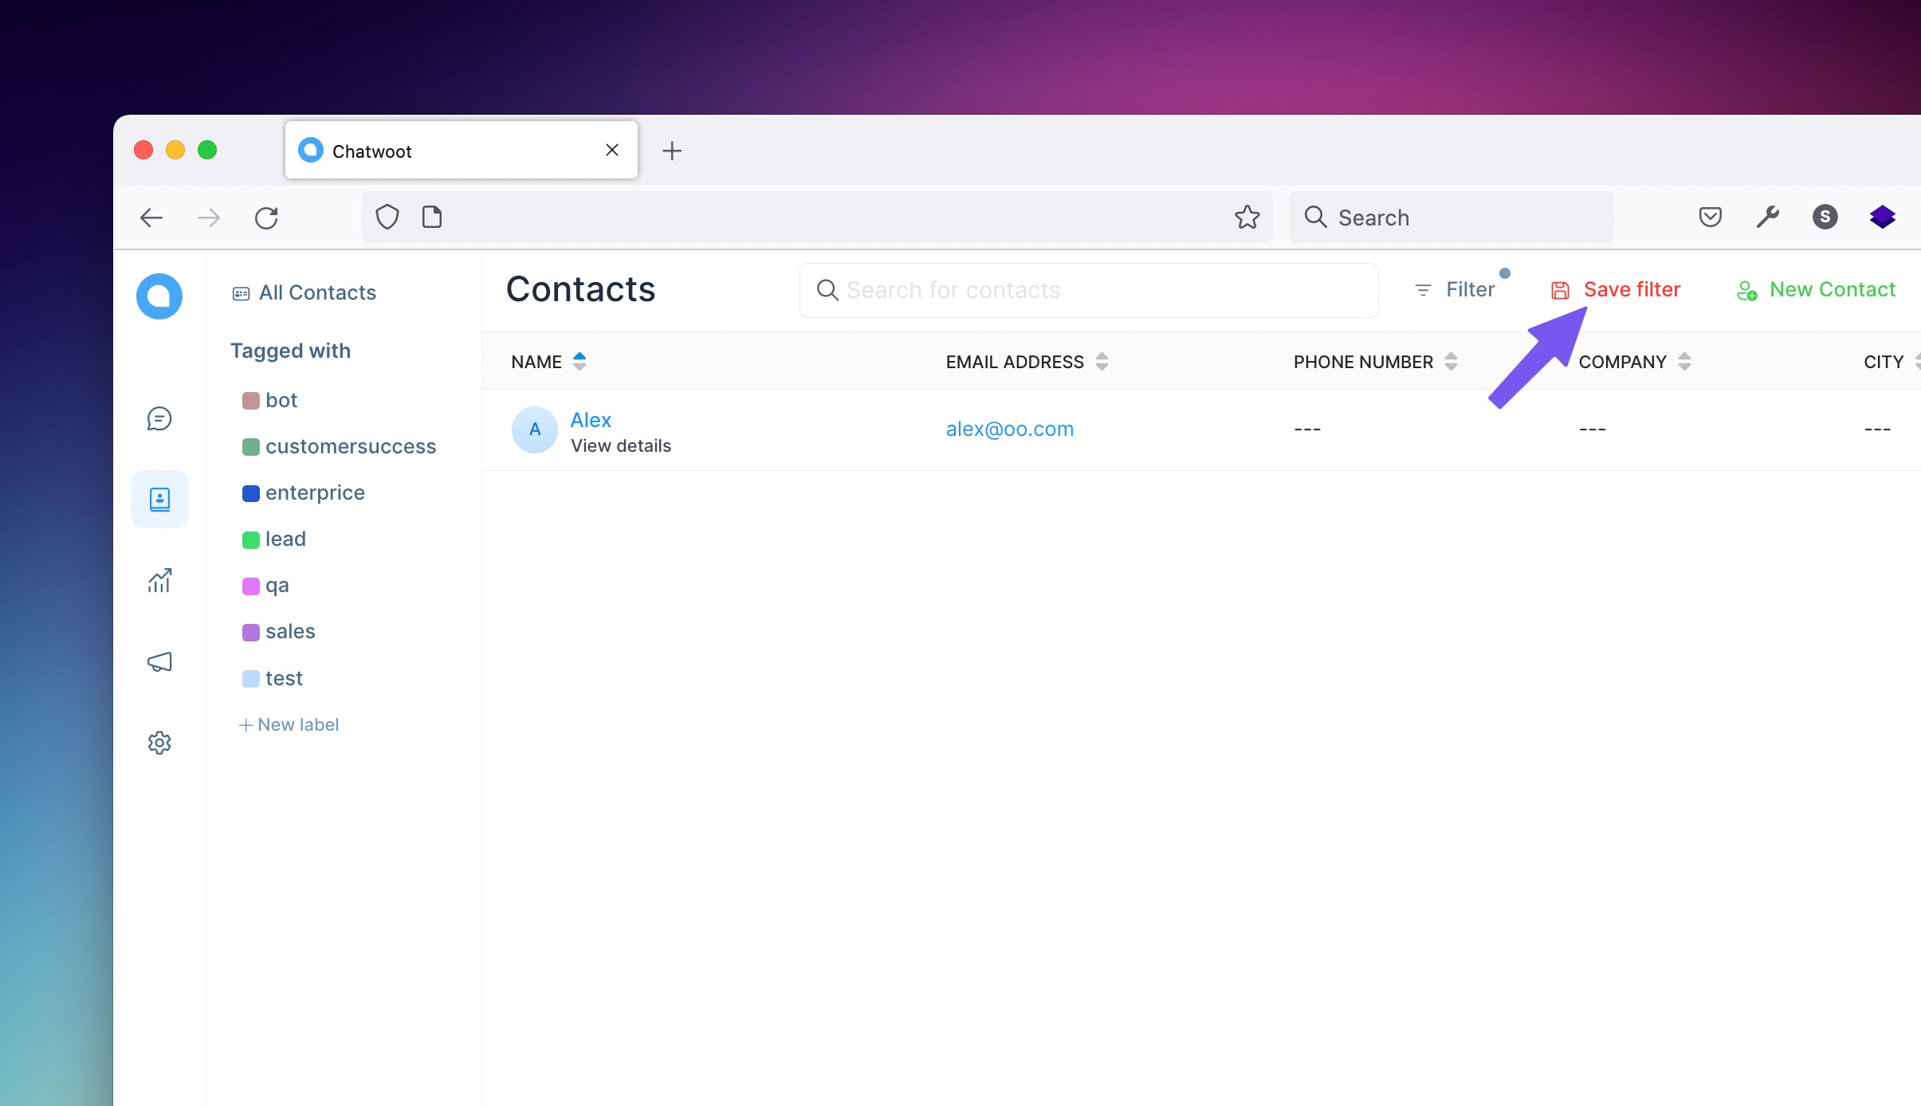Click the Conversations icon in sidebar
This screenshot has height=1106, width=1921.
click(x=159, y=418)
